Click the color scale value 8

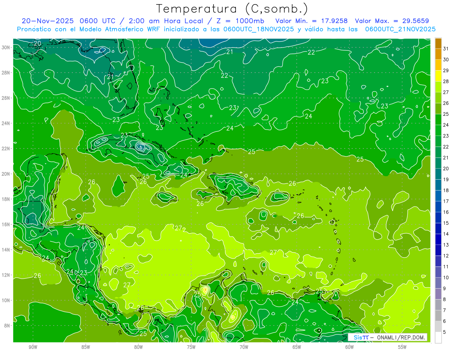[x=445, y=299]
